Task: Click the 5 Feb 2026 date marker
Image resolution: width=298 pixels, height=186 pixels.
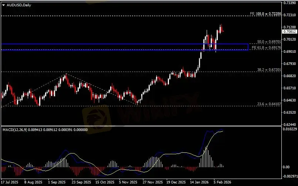Action: tap(223, 182)
